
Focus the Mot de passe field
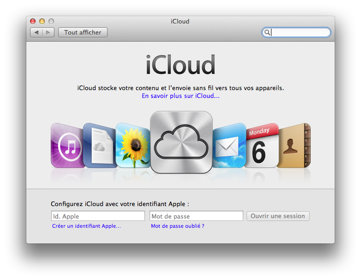pyautogui.click(x=196, y=216)
